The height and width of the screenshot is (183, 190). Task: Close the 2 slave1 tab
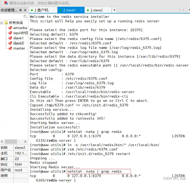point(81,10)
